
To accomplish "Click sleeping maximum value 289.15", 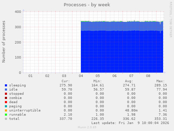I will click(161, 85).
